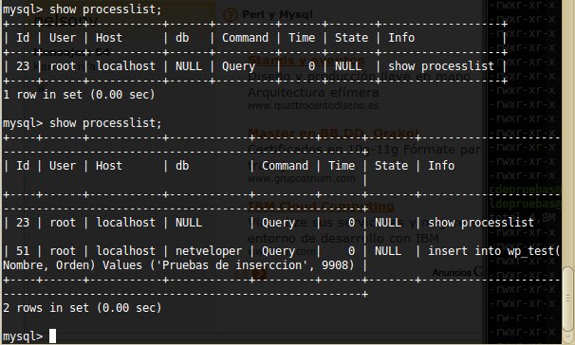Click the 'Pruebas de inserccion' values text line
The image size is (575, 345).
point(178,265)
